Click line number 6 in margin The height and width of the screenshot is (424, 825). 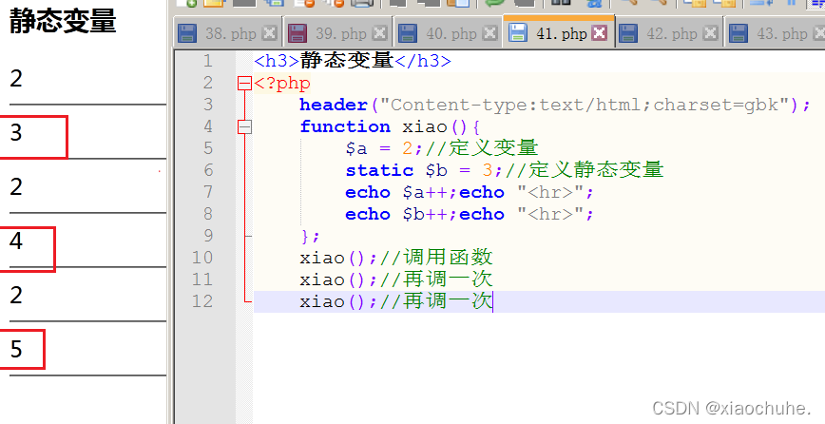click(208, 170)
